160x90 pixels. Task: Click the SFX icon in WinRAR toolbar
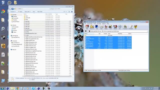coord(135,27)
